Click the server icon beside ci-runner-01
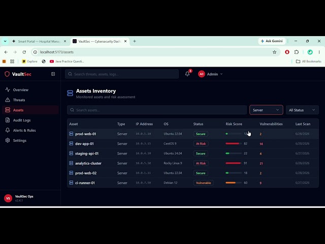Screen dimensions: 325x244 (x=71, y=182)
